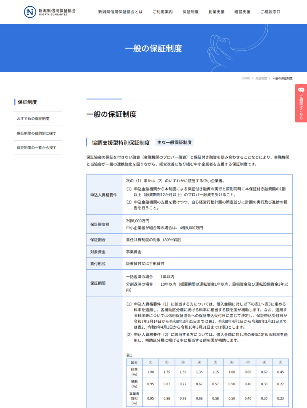Viewport: 307px width, 408px height.
Task: Click the 料率 1.90 cell in 表1
Action: (151, 372)
